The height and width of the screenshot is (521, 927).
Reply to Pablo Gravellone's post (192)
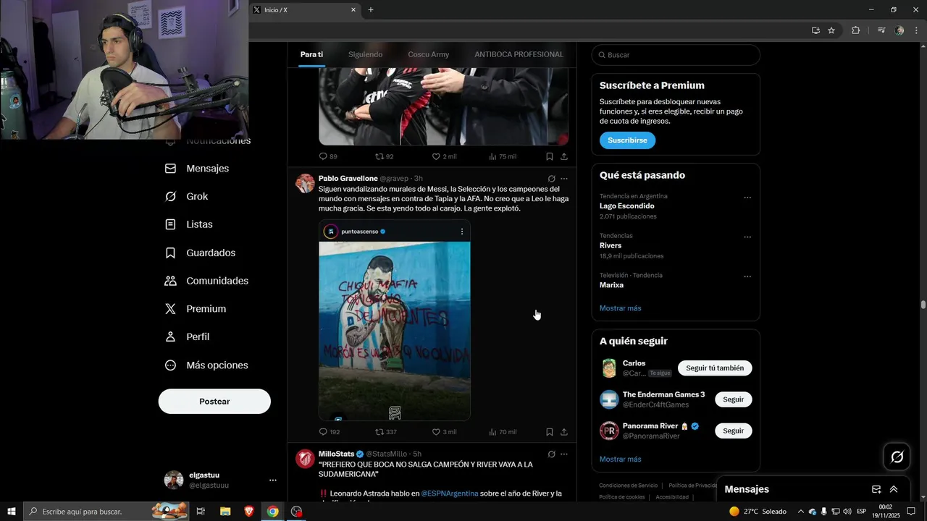[x=324, y=432]
